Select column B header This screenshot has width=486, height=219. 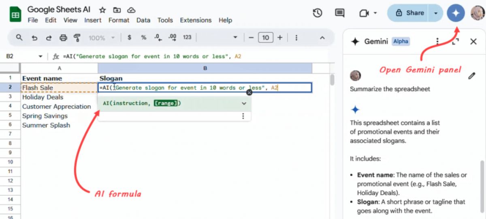pos(205,68)
